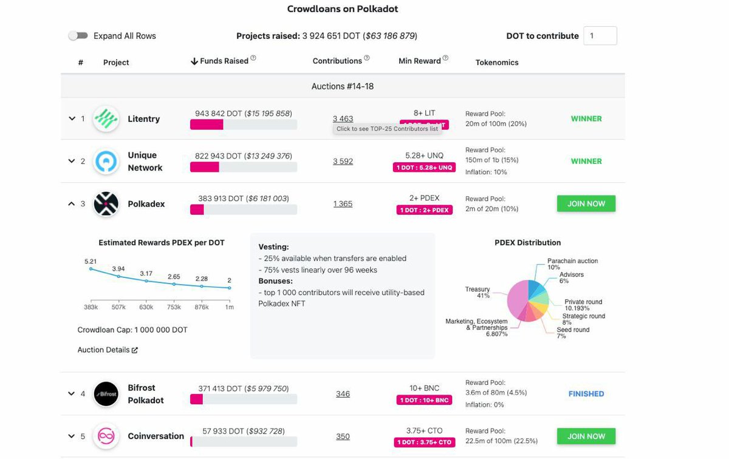Expand the Litentry row chevron

coord(72,118)
